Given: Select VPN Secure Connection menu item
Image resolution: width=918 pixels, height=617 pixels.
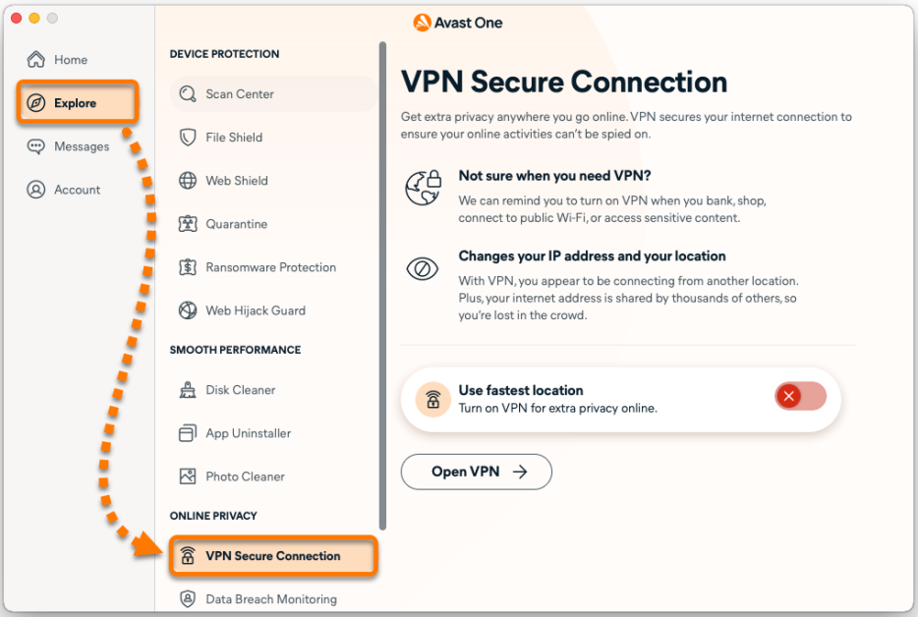Looking at the screenshot, I should (272, 556).
